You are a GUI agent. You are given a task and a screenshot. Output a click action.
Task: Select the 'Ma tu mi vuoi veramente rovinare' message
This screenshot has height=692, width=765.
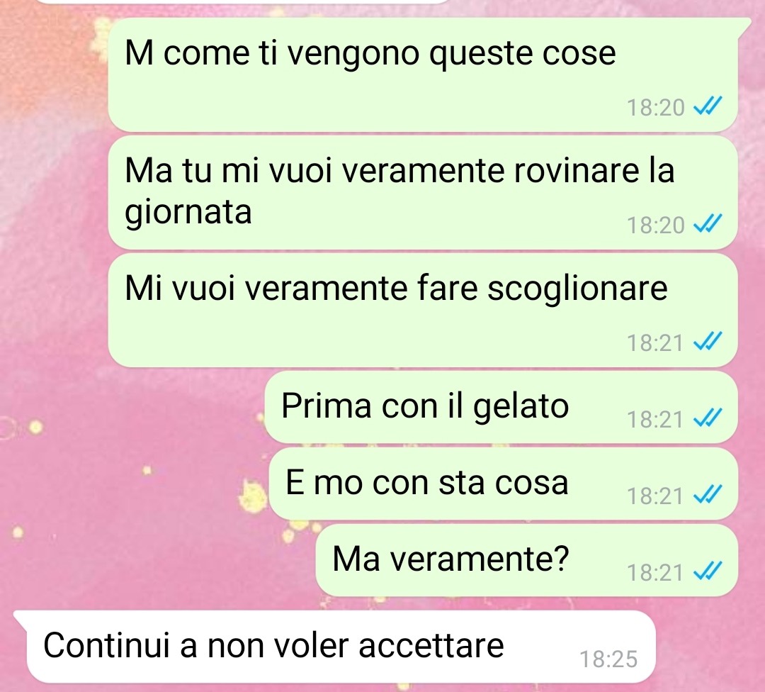click(422, 193)
